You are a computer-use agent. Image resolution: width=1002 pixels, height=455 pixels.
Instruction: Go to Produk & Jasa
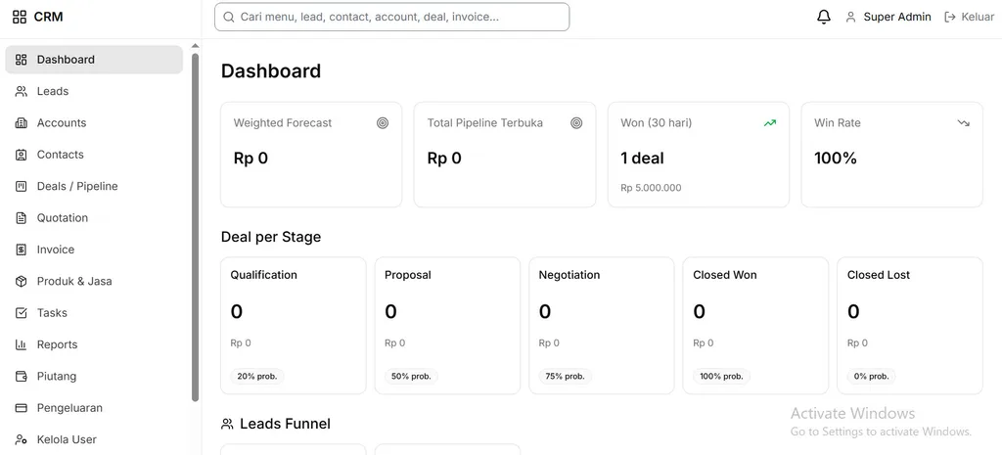pyautogui.click(x=94, y=281)
